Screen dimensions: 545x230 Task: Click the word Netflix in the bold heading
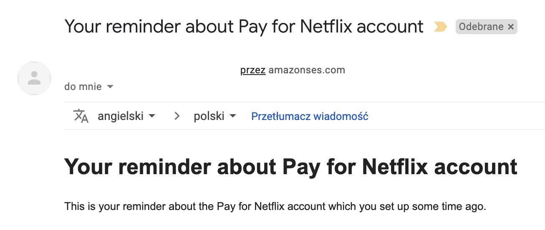[395, 167]
